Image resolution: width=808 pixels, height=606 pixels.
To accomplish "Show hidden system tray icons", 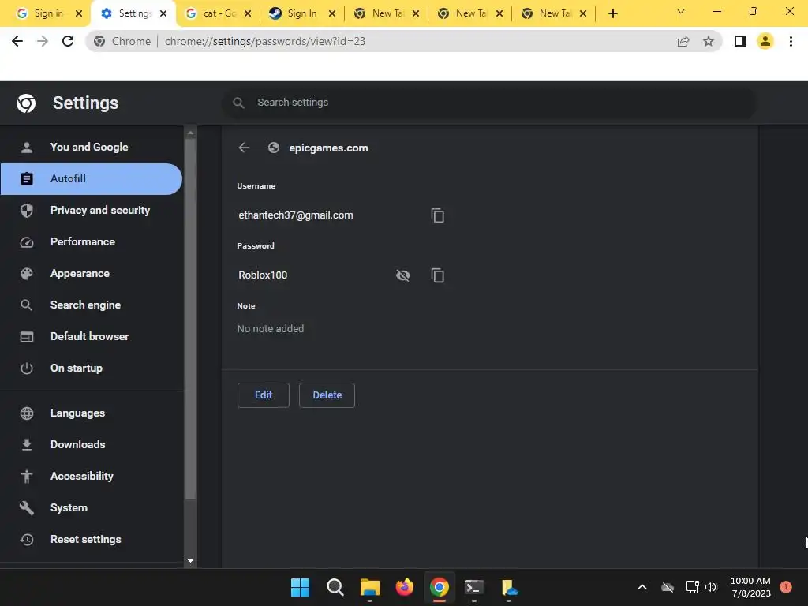I will click(642, 587).
